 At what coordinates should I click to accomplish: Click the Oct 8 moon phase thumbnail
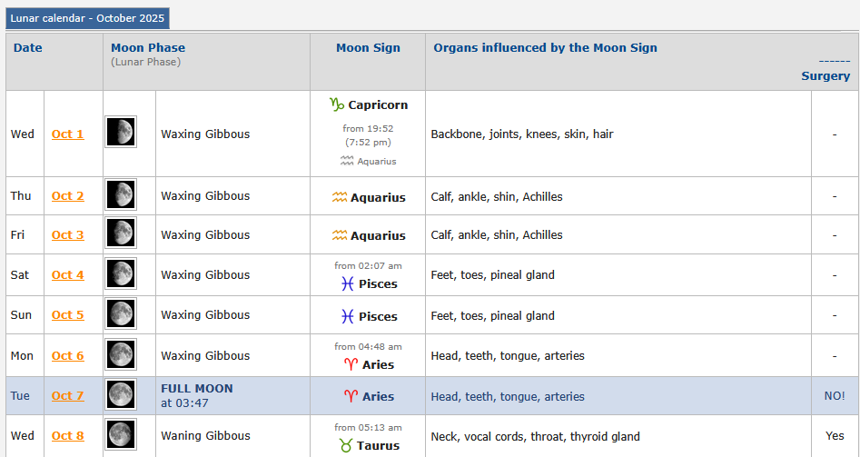[121, 435]
